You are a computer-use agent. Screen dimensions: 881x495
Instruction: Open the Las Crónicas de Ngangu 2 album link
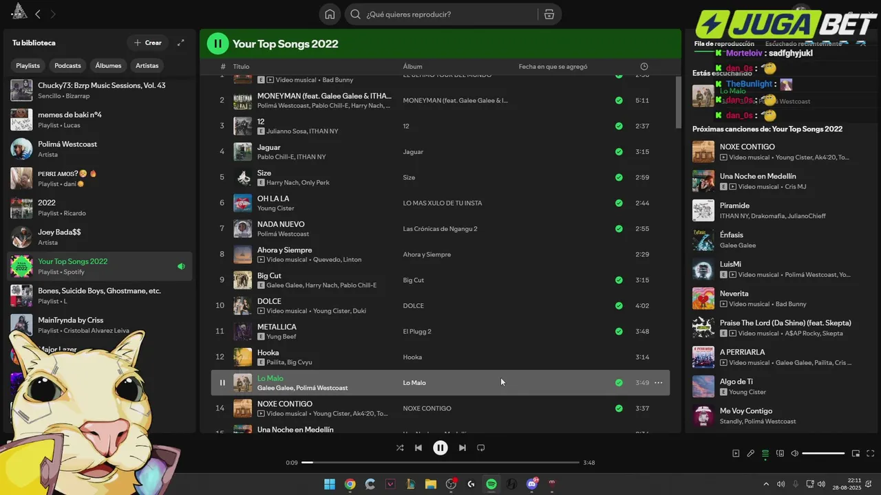(x=440, y=229)
